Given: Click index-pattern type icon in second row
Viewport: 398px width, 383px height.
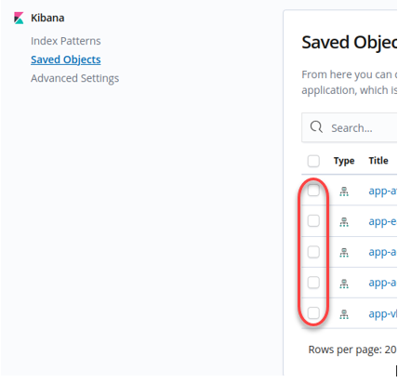Looking at the screenshot, I should coord(344,221).
